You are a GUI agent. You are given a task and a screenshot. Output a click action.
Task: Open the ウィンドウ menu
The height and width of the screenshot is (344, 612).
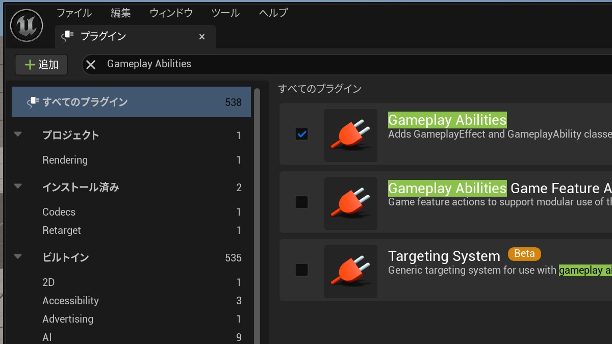click(x=171, y=13)
